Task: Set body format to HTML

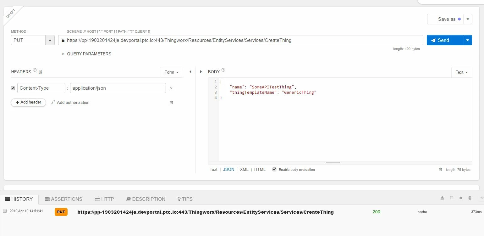Action: (x=260, y=169)
